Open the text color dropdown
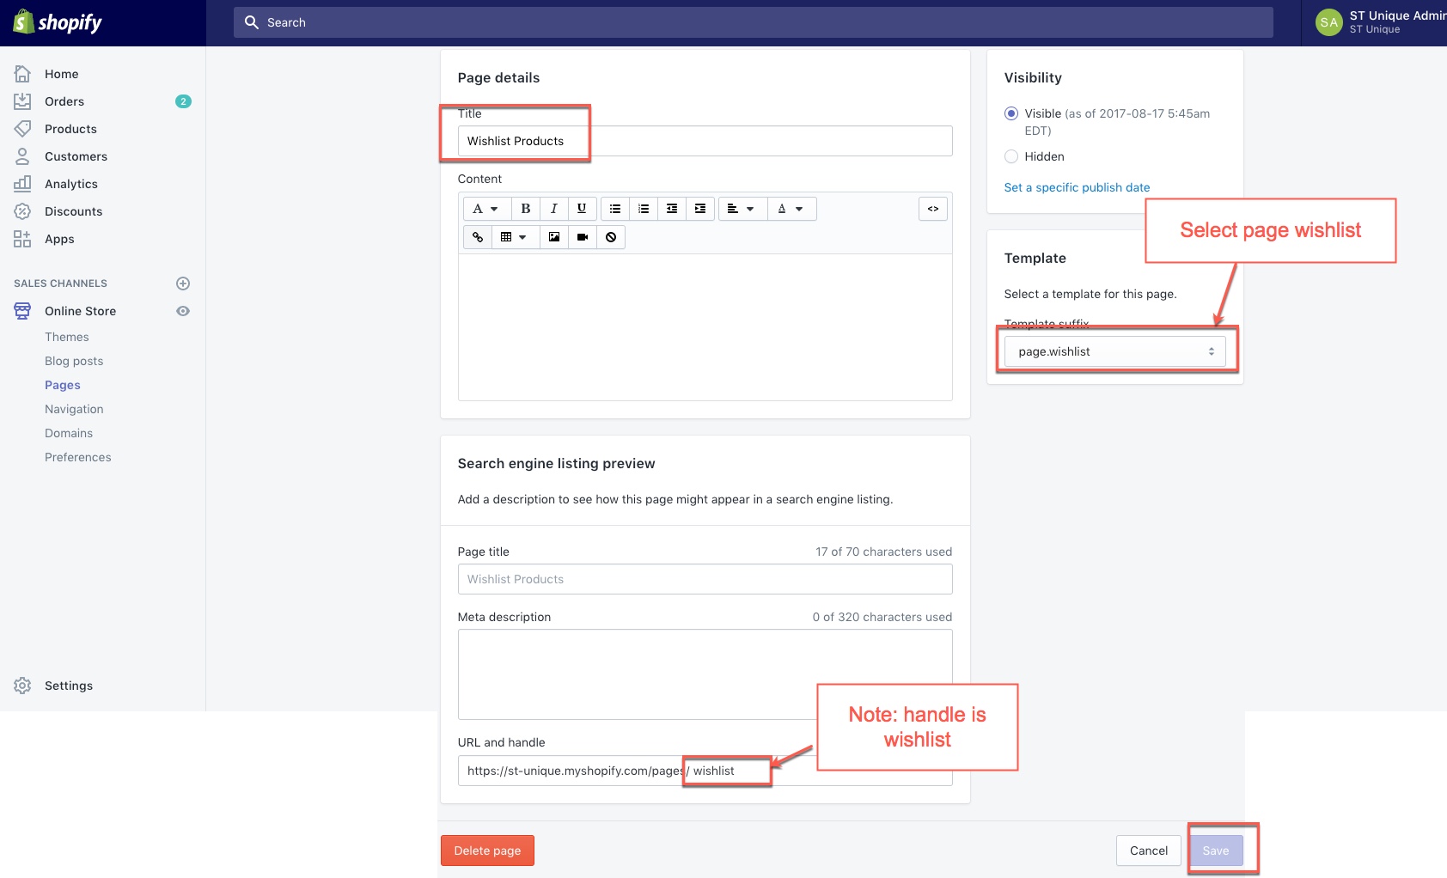This screenshot has width=1447, height=878. 791,209
